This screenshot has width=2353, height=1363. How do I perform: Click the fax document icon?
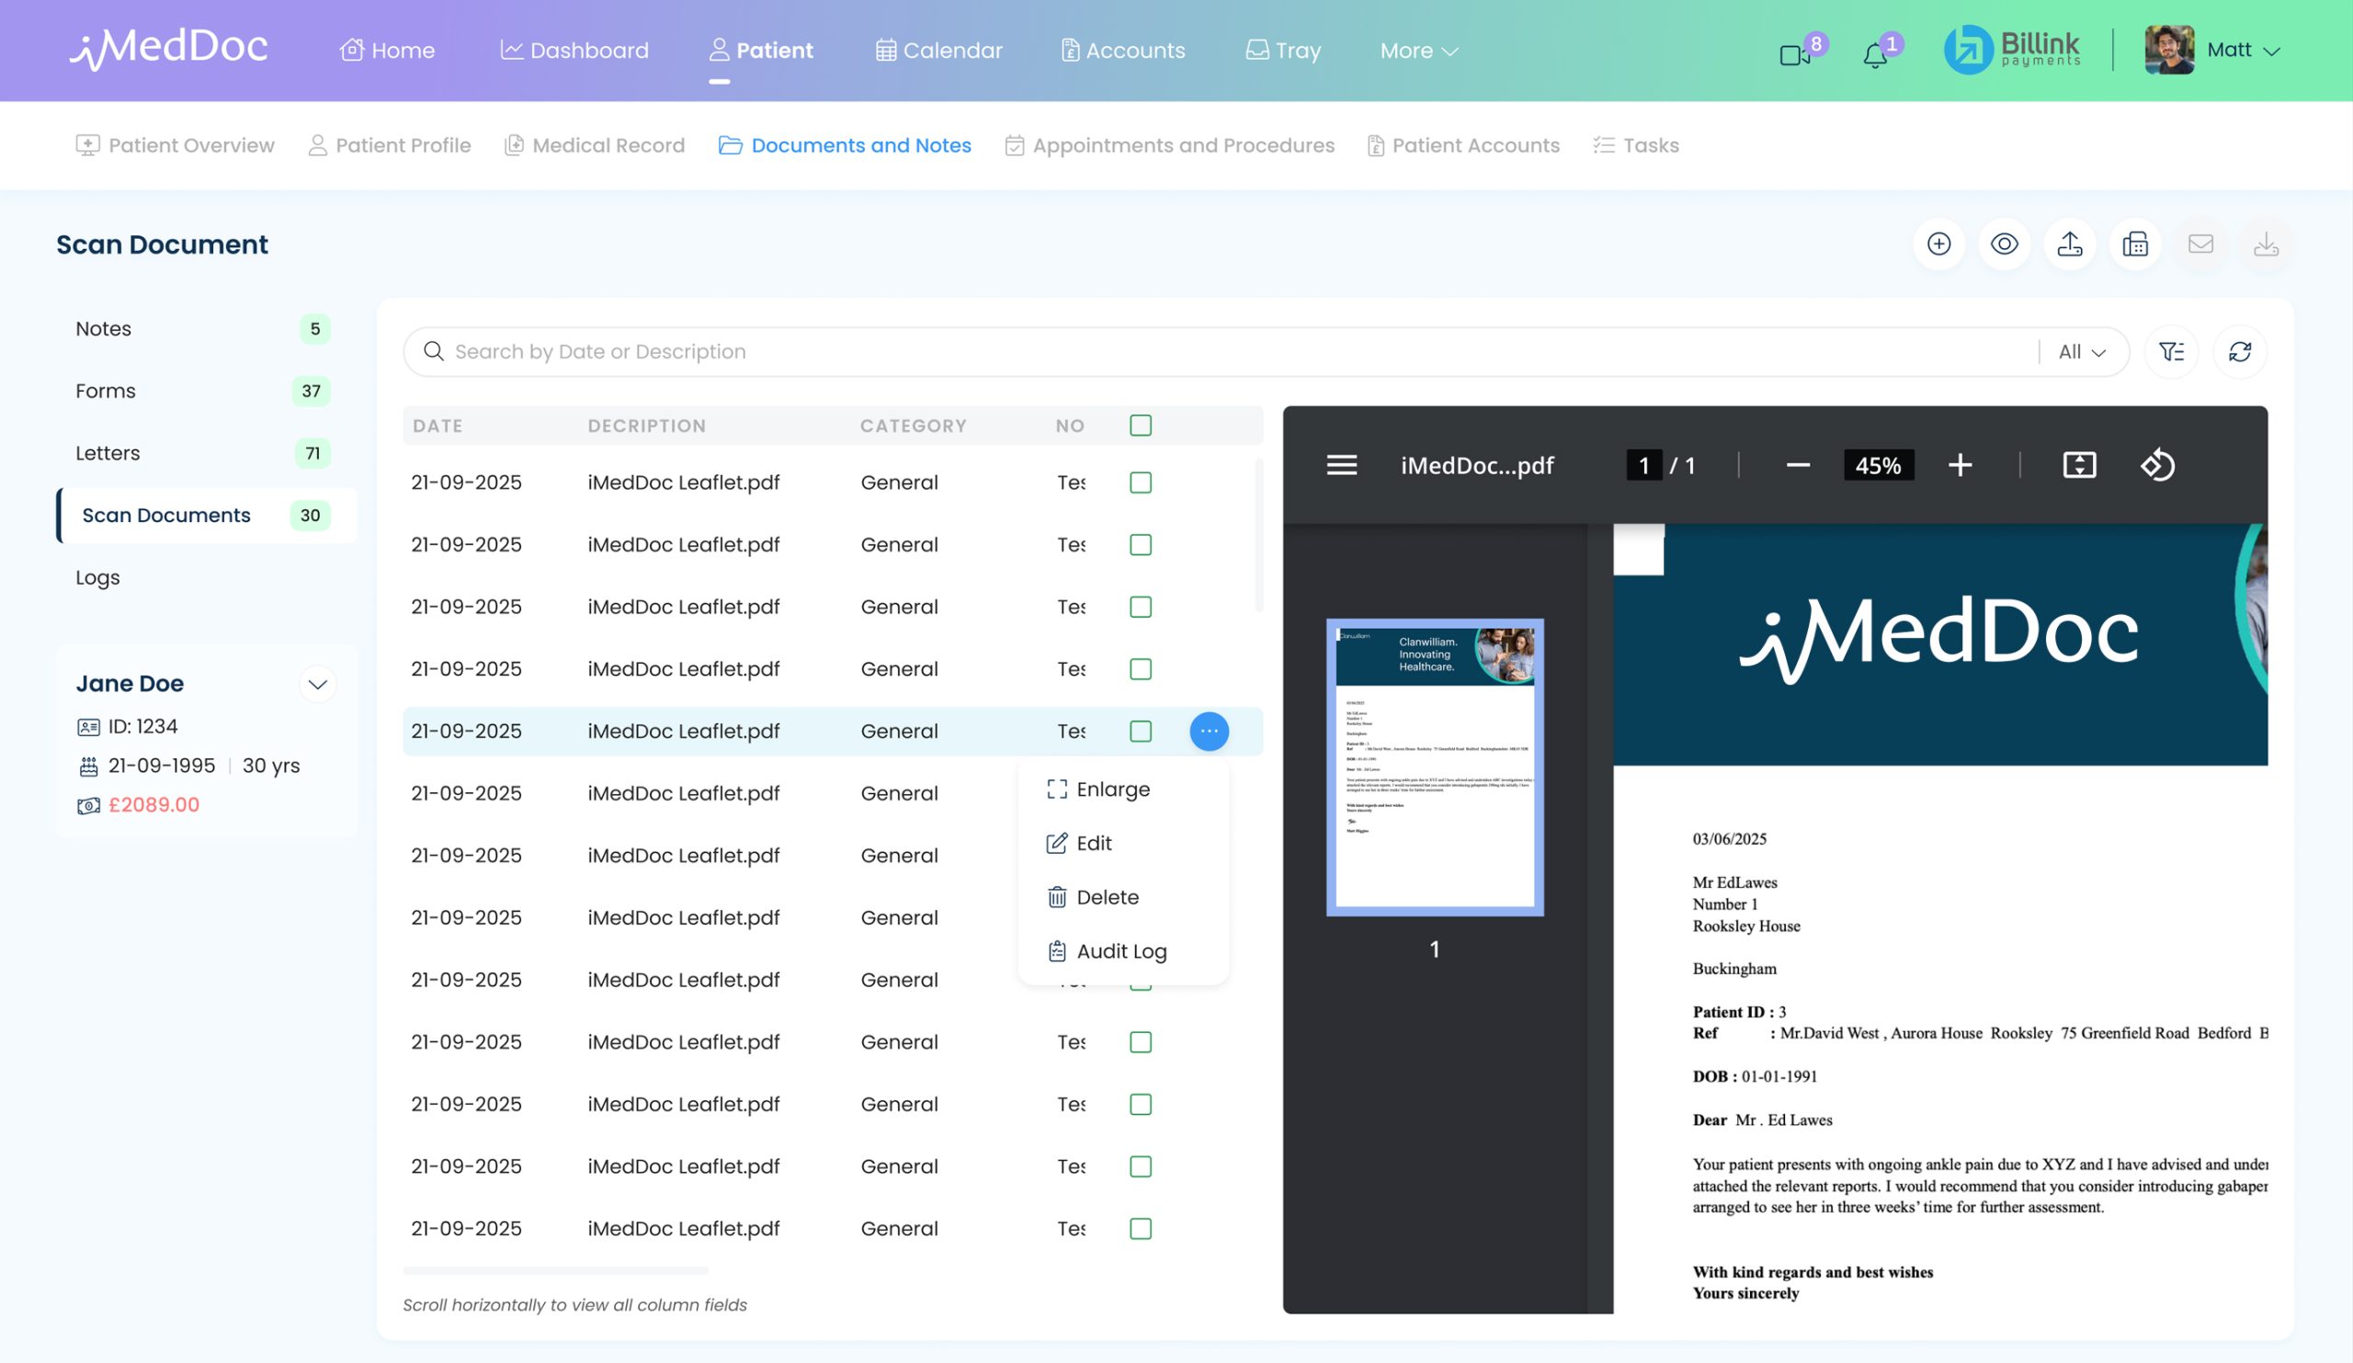(x=2135, y=244)
